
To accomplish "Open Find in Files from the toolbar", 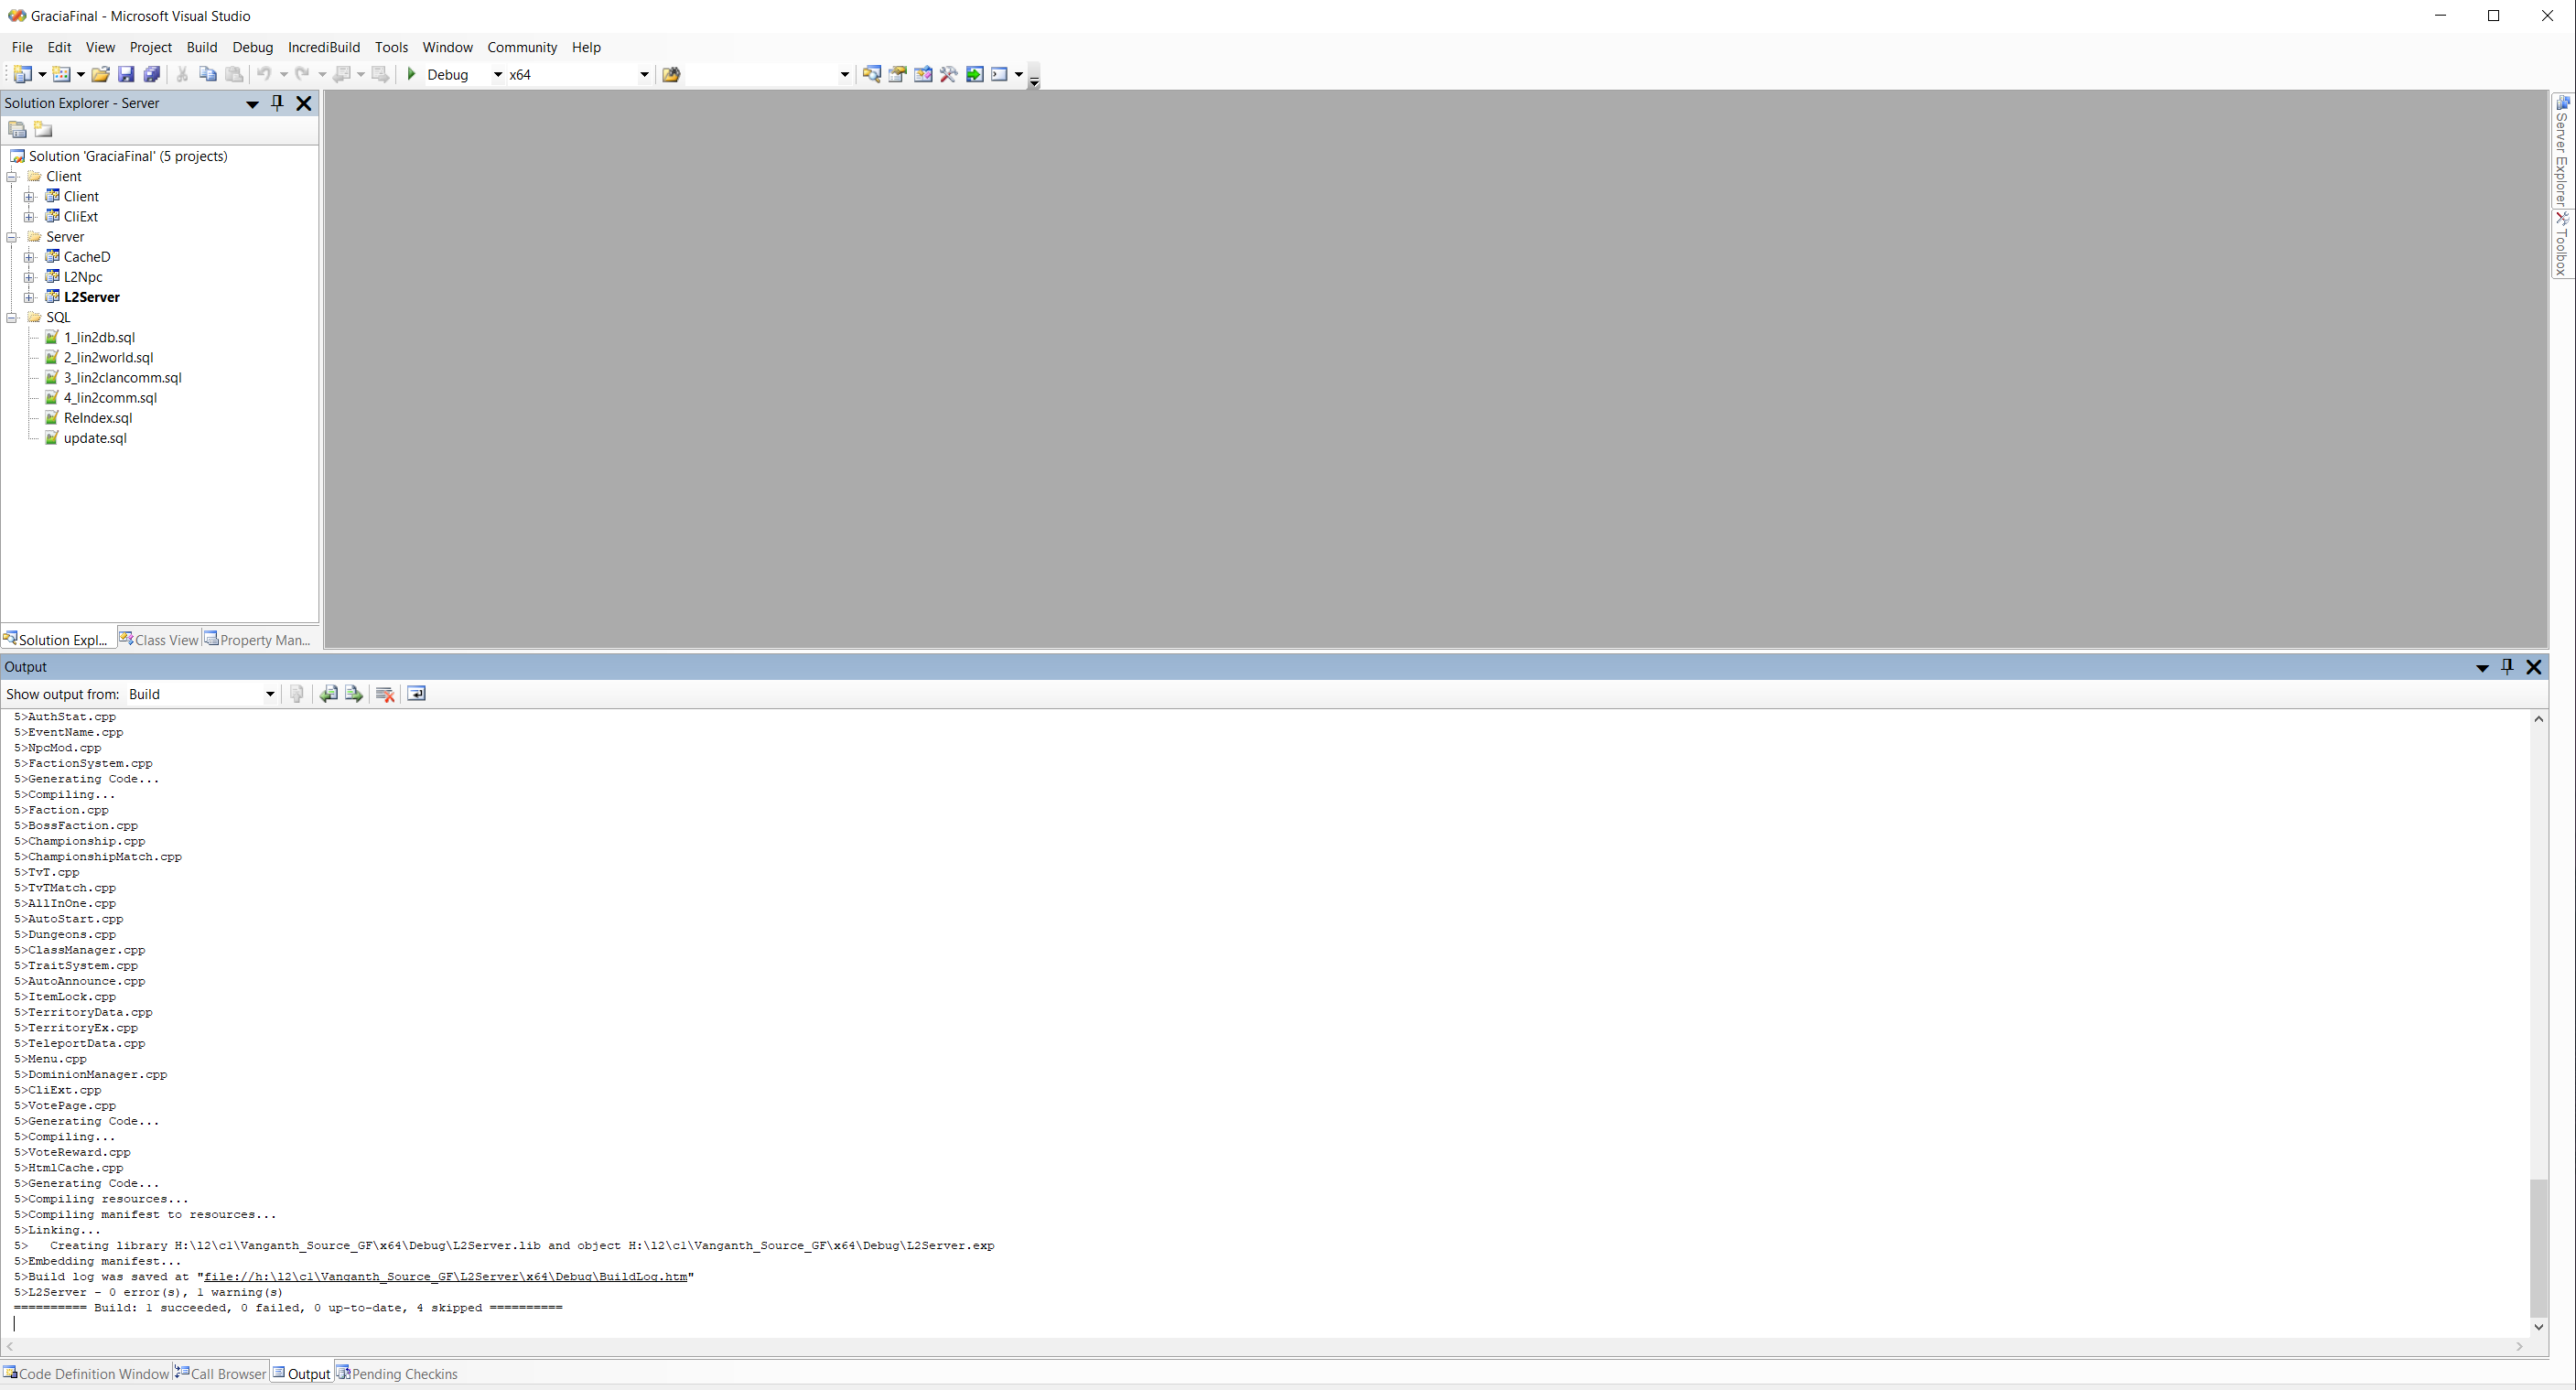I will (871, 74).
